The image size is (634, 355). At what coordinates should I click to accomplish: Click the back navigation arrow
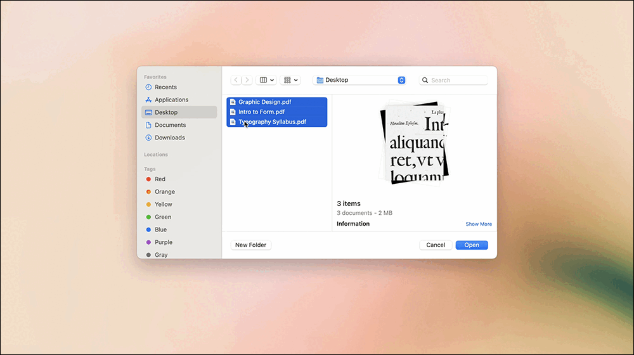coord(236,81)
